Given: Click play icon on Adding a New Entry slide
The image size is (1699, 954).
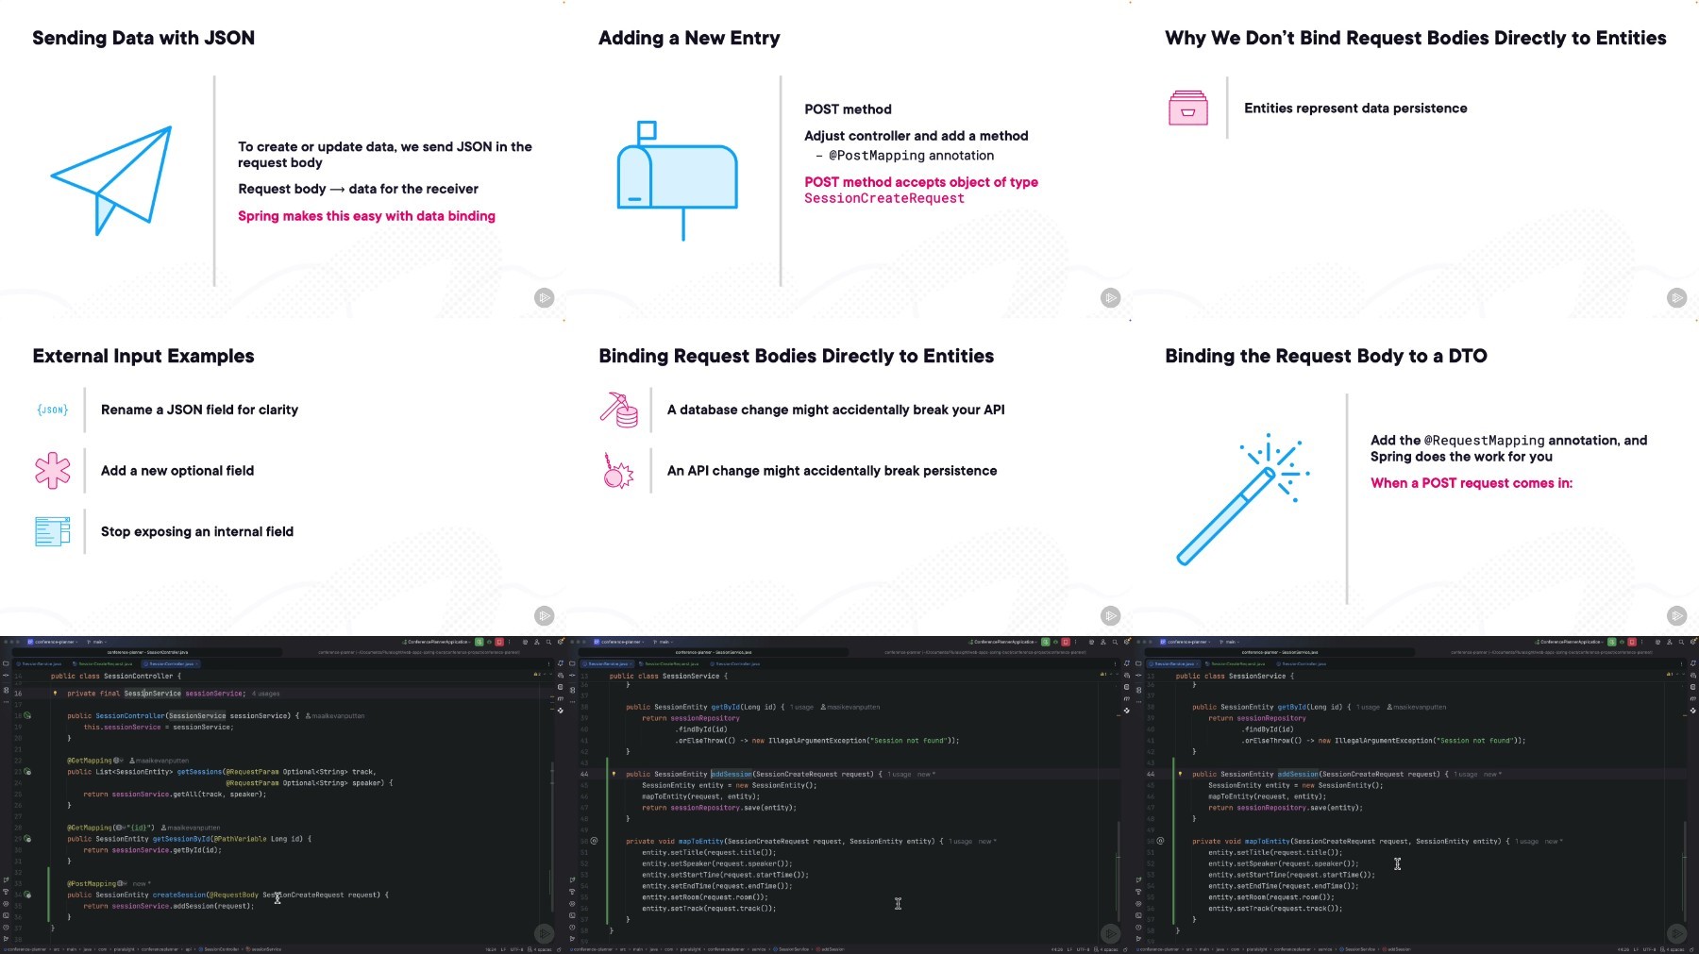Looking at the screenshot, I should 1111,298.
